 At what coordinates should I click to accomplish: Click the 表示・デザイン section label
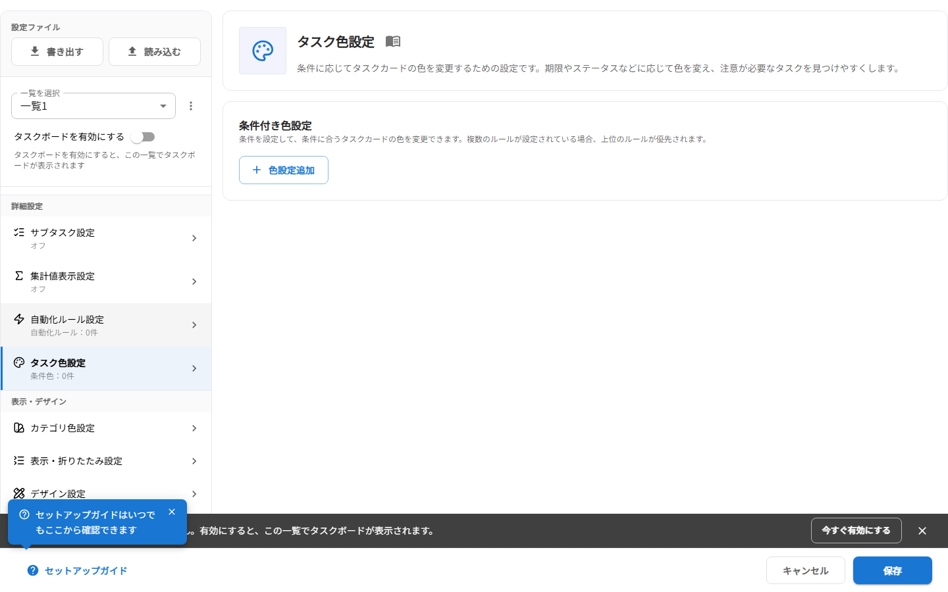pyautogui.click(x=39, y=402)
